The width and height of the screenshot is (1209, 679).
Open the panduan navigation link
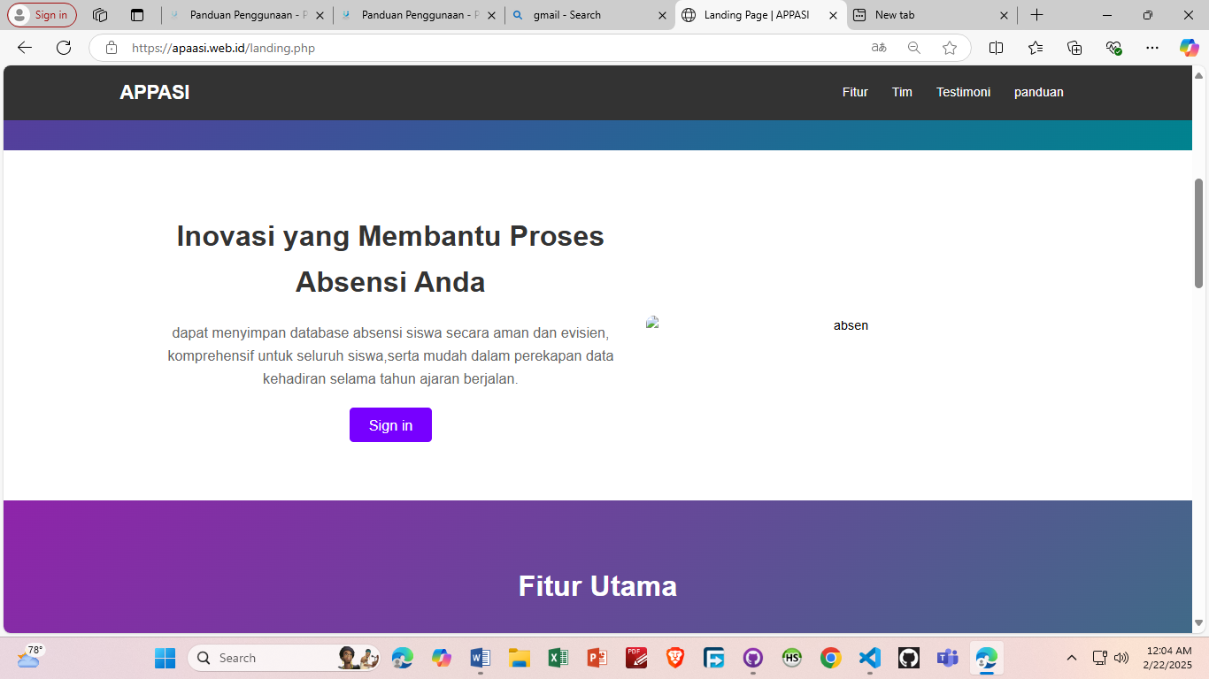(1039, 92)
